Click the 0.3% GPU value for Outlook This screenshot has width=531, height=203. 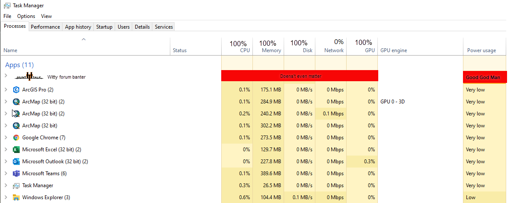(369, 162)
